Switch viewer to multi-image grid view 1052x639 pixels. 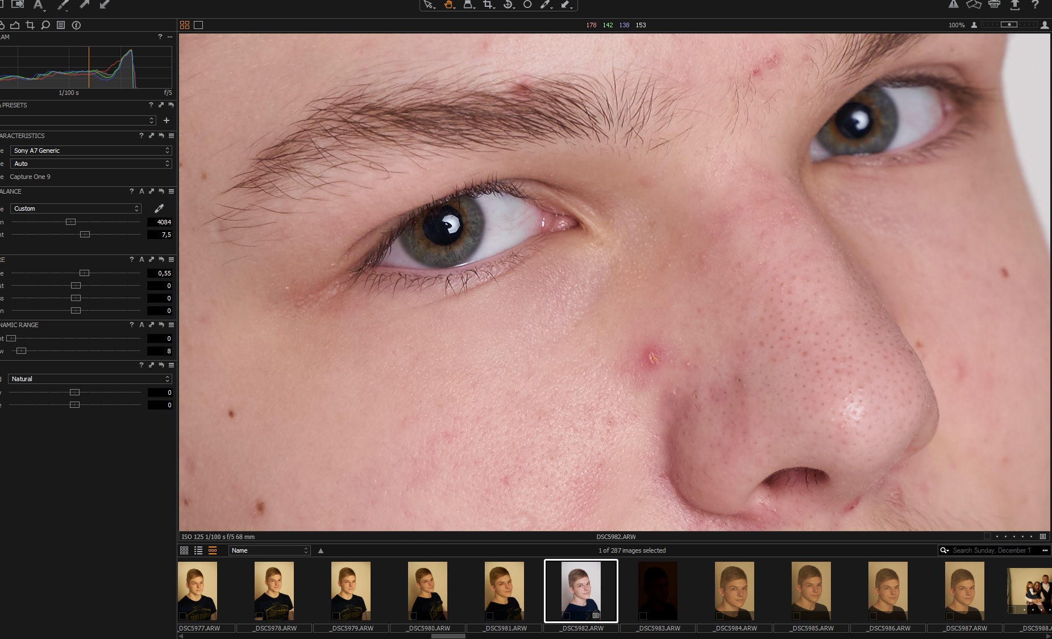point(185,25)
